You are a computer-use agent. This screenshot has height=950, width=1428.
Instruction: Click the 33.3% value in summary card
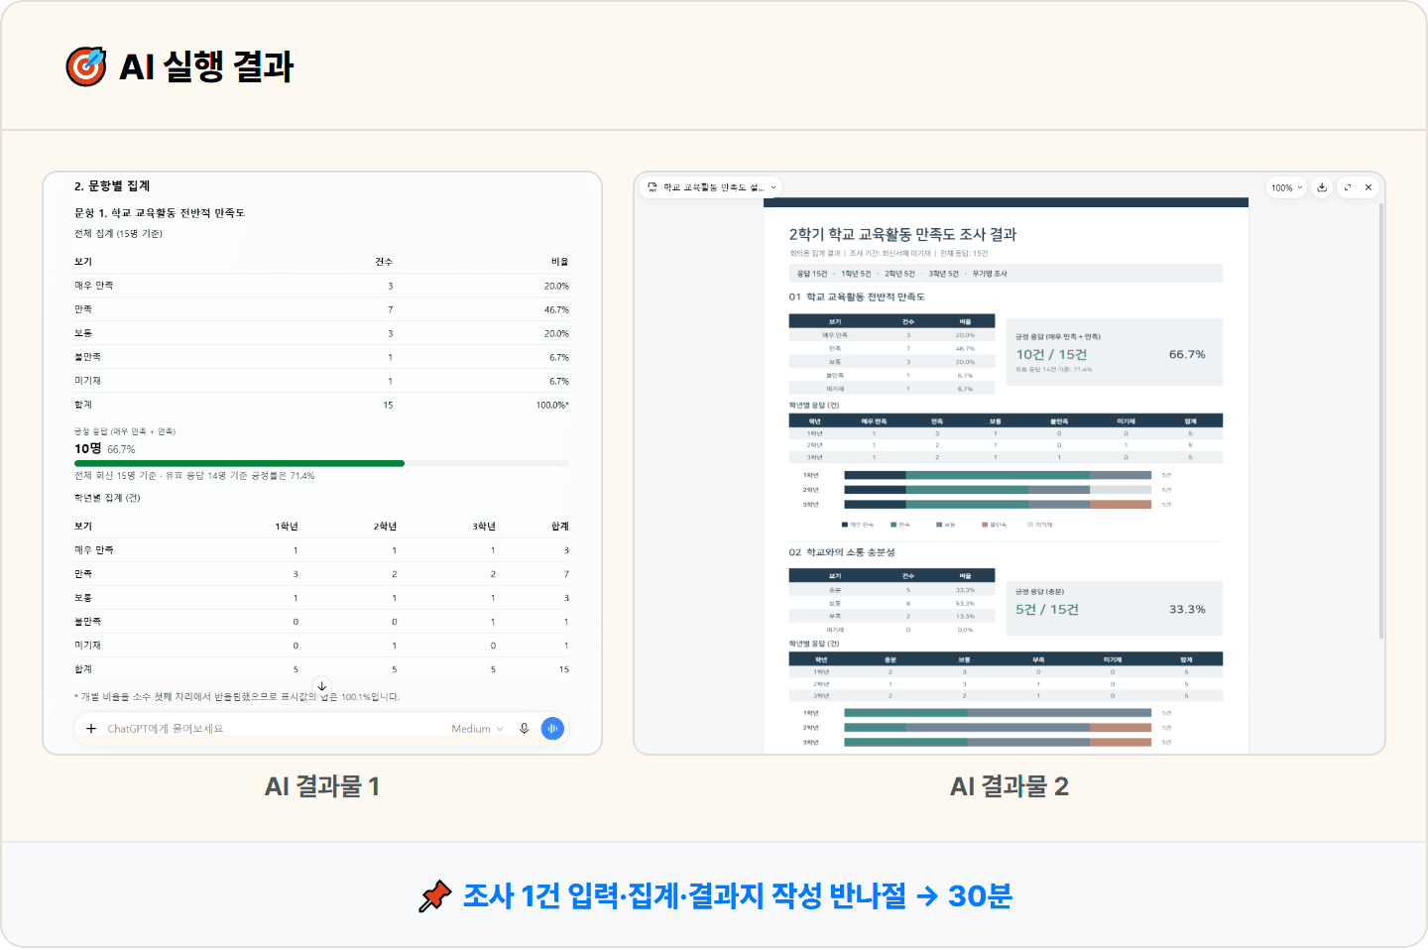1187,610
